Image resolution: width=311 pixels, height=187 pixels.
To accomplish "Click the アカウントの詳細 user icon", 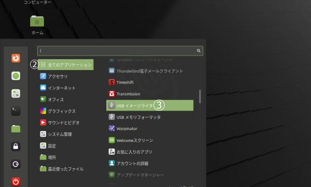I will 111,163.
